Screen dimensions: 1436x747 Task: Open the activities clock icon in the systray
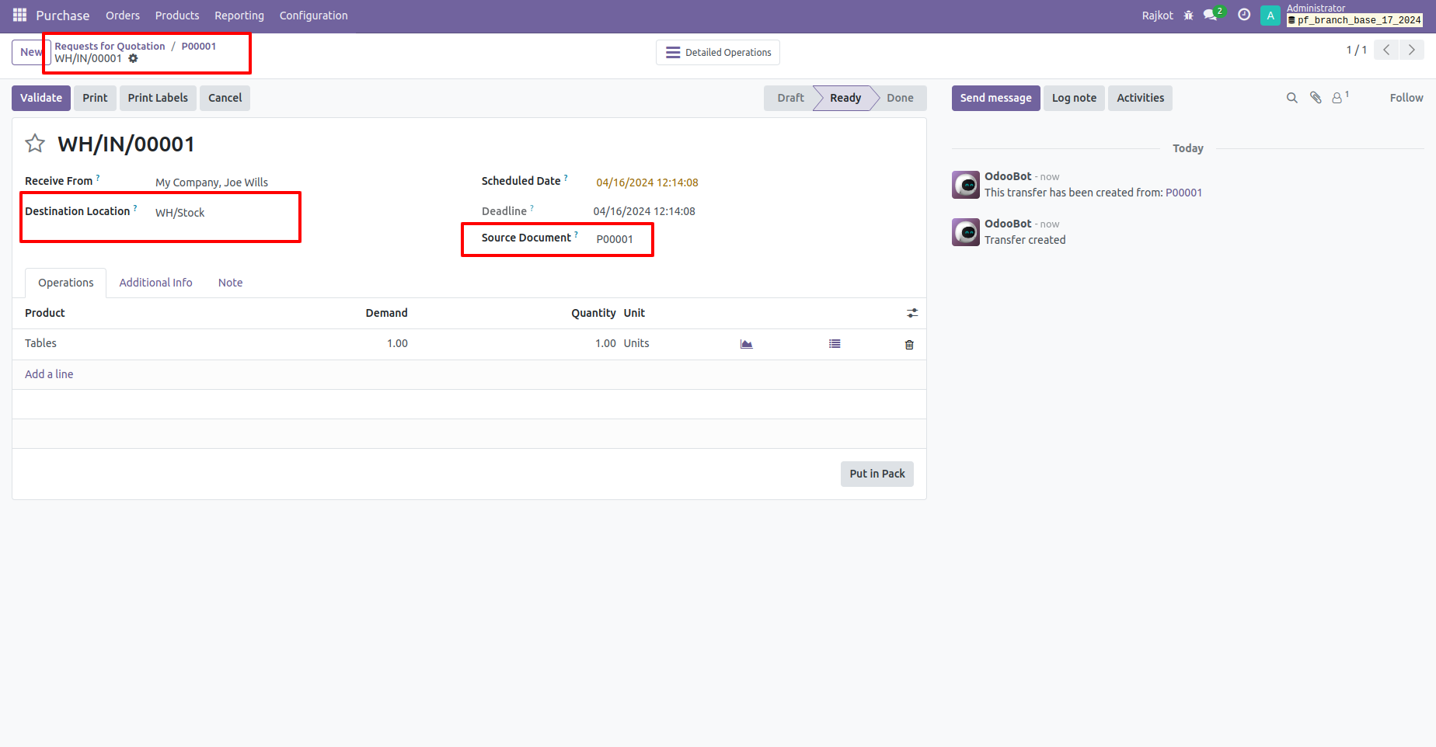coord(1243,15)
